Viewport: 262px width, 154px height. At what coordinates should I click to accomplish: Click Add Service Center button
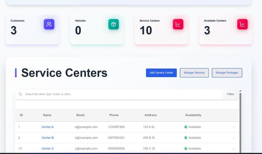point(161,73)
